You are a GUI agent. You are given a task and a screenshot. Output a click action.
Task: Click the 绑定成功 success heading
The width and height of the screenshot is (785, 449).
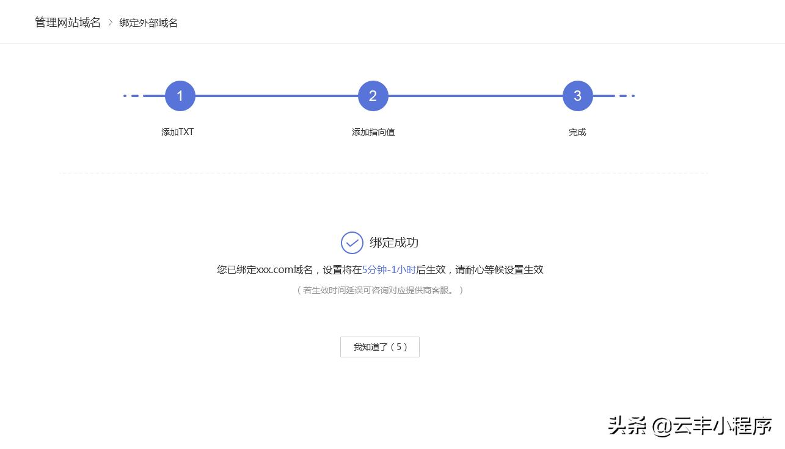[393, 243]
